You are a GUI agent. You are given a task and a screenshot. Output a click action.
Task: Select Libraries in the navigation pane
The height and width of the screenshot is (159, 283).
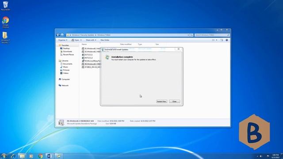(x=65, y=61)
